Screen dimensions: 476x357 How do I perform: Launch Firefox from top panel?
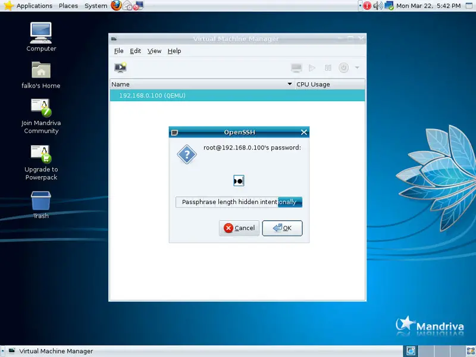pyautogui.click(x=116, y=5)
